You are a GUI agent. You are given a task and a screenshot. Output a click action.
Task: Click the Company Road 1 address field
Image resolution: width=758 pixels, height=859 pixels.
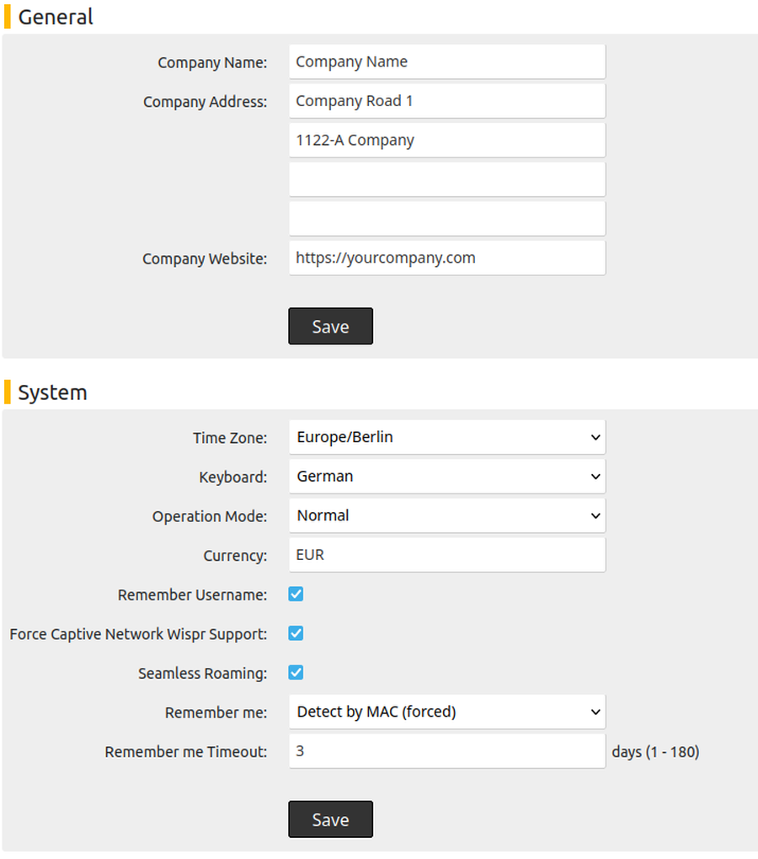coord(446,100)
